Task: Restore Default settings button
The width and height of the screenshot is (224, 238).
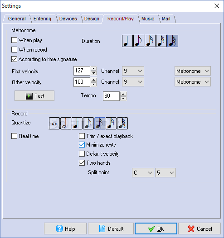Action: [111, 228]
